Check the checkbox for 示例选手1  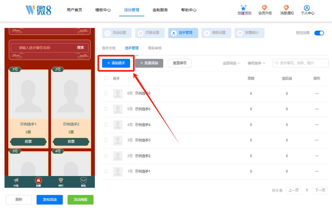click(106, 171)
